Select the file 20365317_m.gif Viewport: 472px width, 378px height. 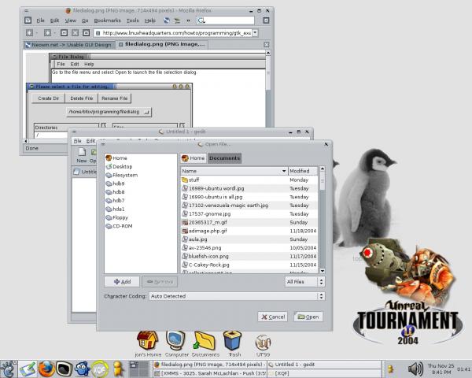tap(249, 222)
